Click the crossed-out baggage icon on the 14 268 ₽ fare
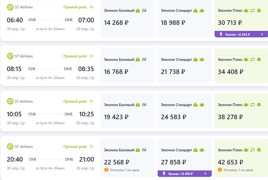Image resolution: width=268 pixels, height=180 pixels. (x=144, y=10)
